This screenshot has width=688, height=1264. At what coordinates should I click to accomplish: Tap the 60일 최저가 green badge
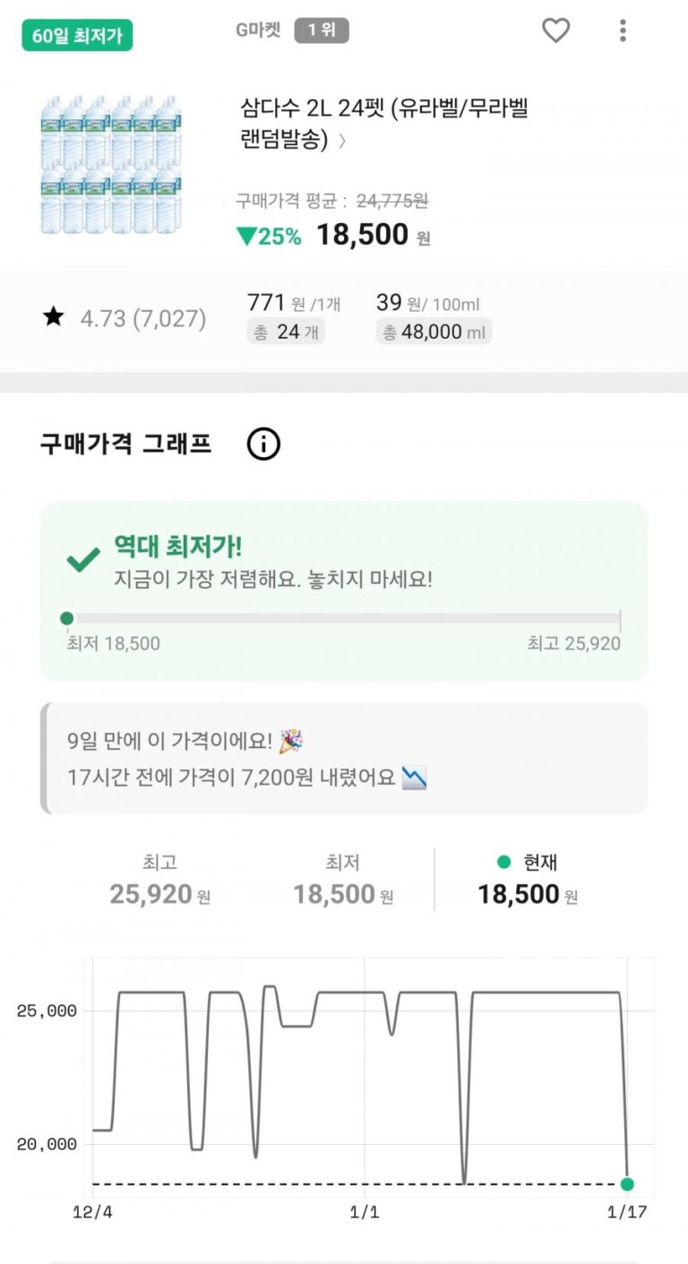point(77,36)
